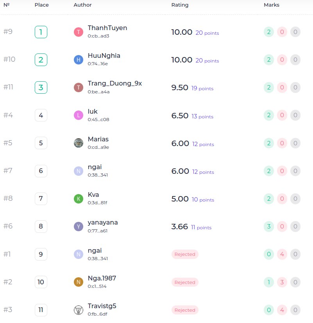Viewport: 313px width, 323px height.
Task: Open Marias's profile photo avatar
Action: [x=79, y=143]
